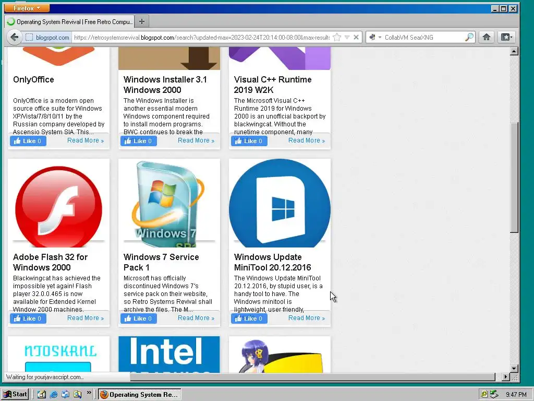Stop page loading with the X button

pyautogui.click(x=356, y=37)
